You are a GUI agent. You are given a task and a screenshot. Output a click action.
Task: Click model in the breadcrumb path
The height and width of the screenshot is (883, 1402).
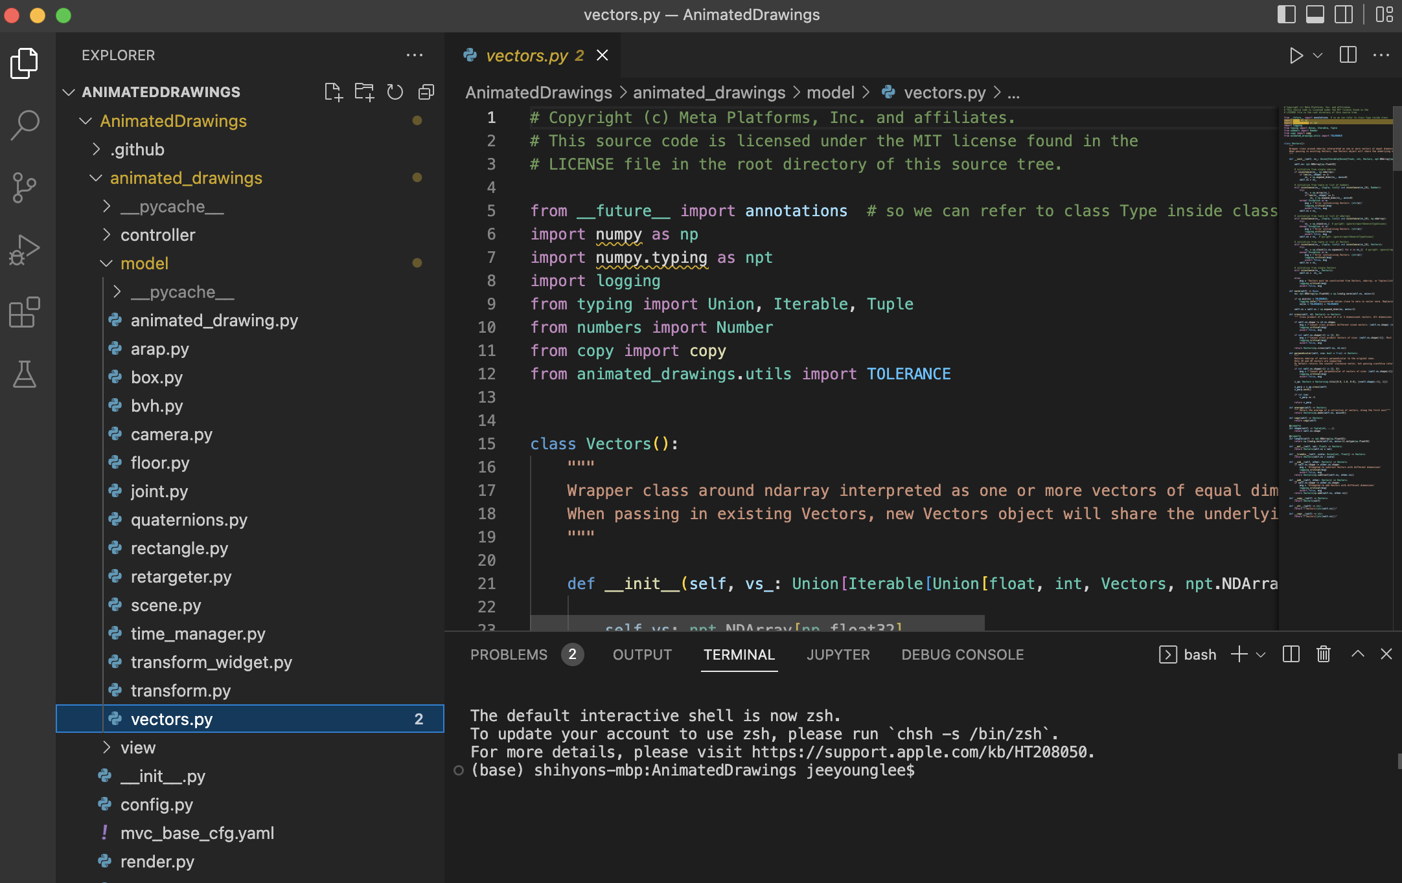(830, 93)
